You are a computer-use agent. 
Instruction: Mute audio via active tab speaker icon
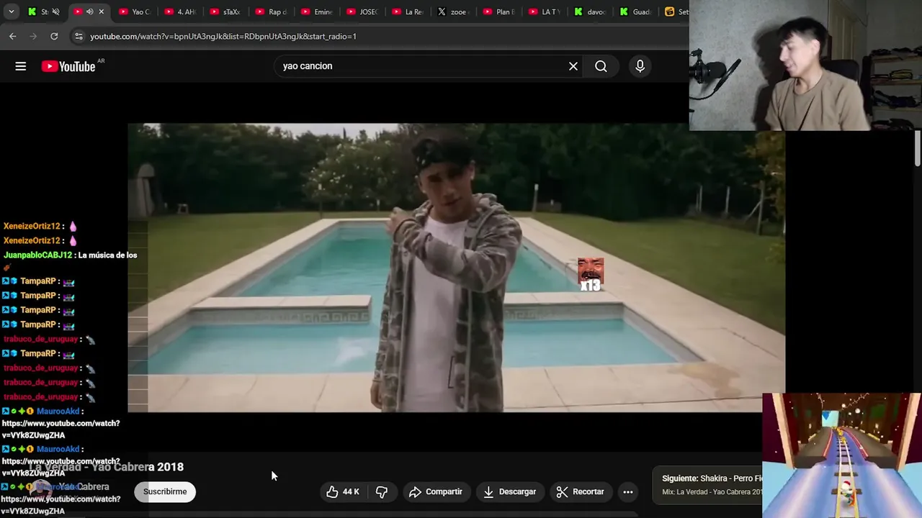pyautogui.click(x=90, y=12)
